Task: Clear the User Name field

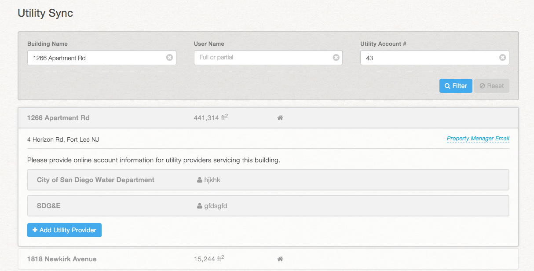Action: [x=336, y=58]
